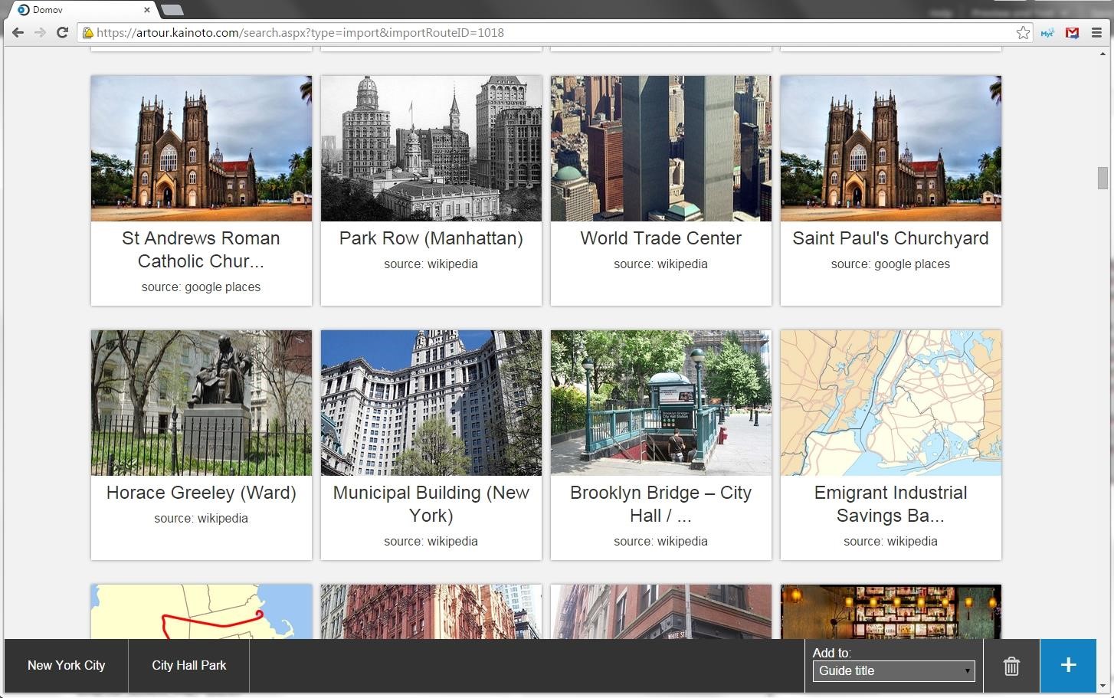
Task: Select the Emigrant Industrial Savings map image
Action: coord(890,402)
